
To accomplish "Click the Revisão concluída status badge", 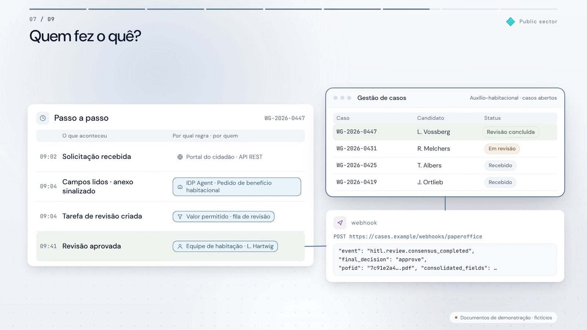I will point(511,132).
